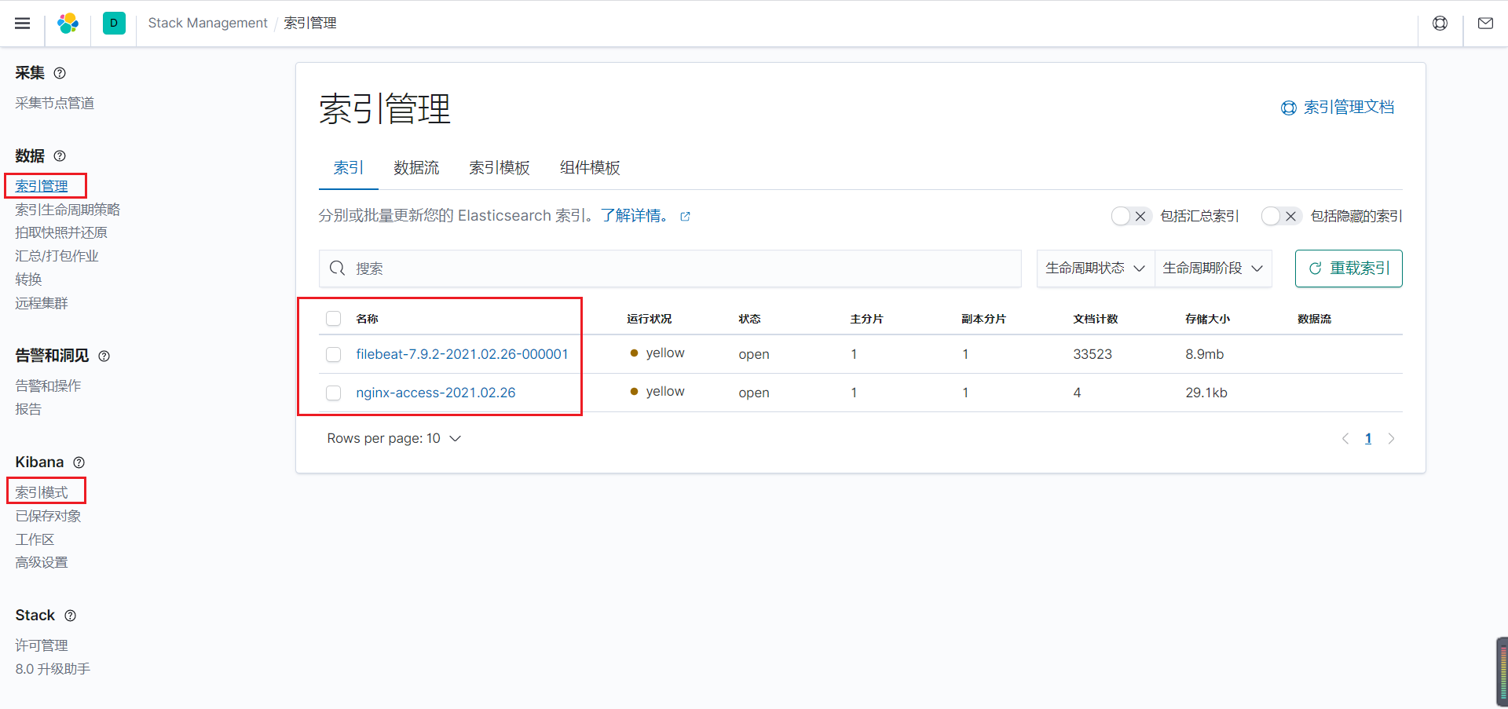
Task: Sort by 状态 column header
Action: pos(749,320)
